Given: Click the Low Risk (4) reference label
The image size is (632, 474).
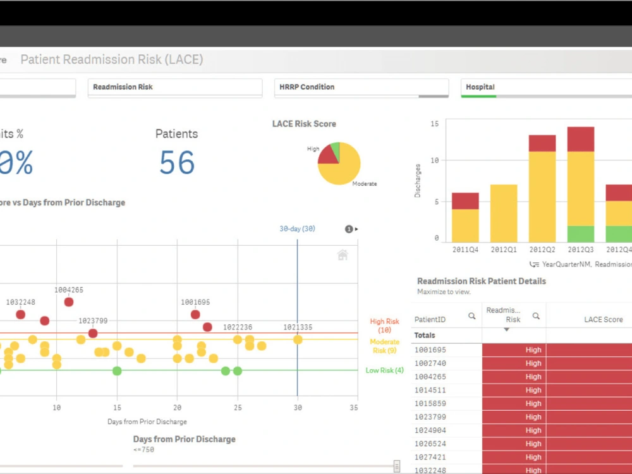Looking at the screenshot, I should pos(384,370).
